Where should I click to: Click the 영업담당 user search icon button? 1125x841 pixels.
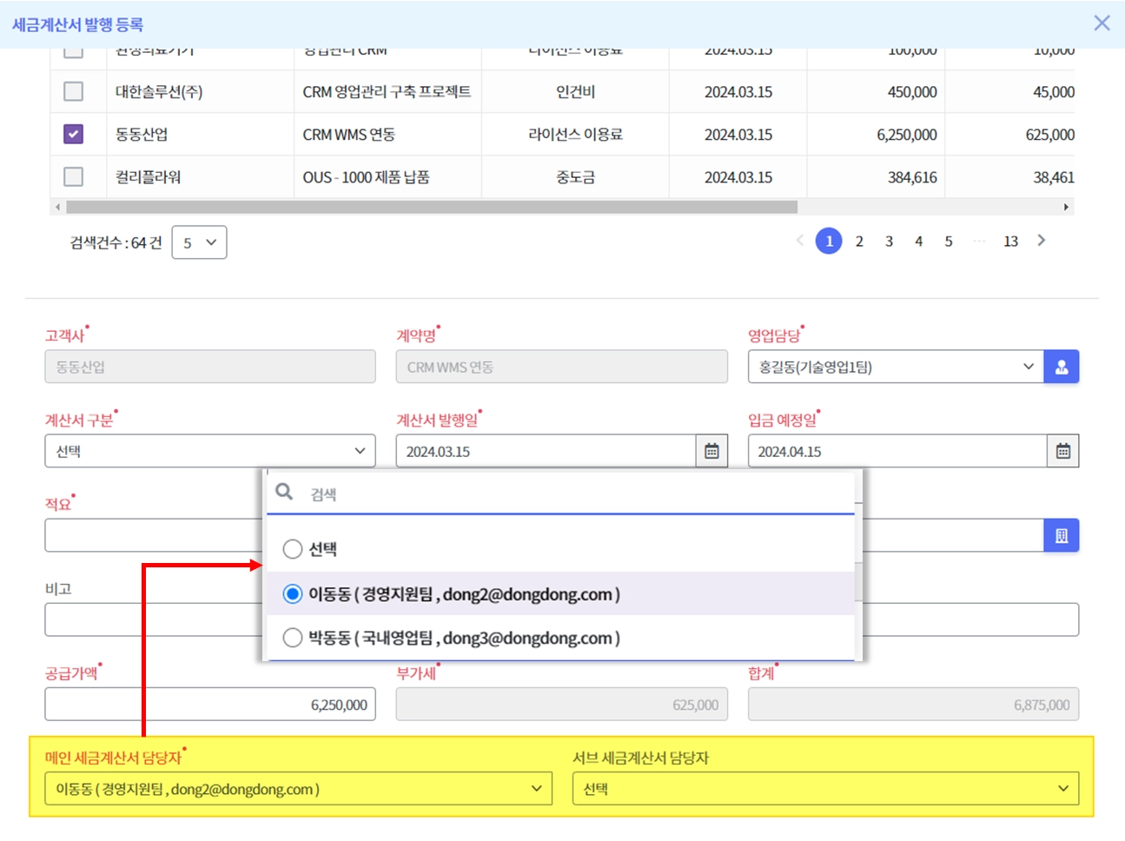(1061, 367)
